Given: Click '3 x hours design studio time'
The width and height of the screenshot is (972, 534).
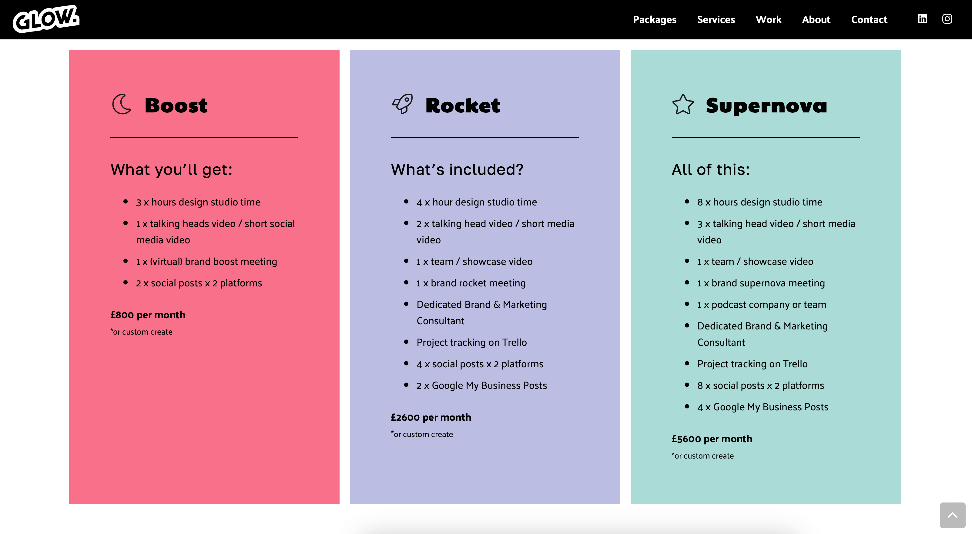Looking at the screenshot, I should (x=198, y=202).
